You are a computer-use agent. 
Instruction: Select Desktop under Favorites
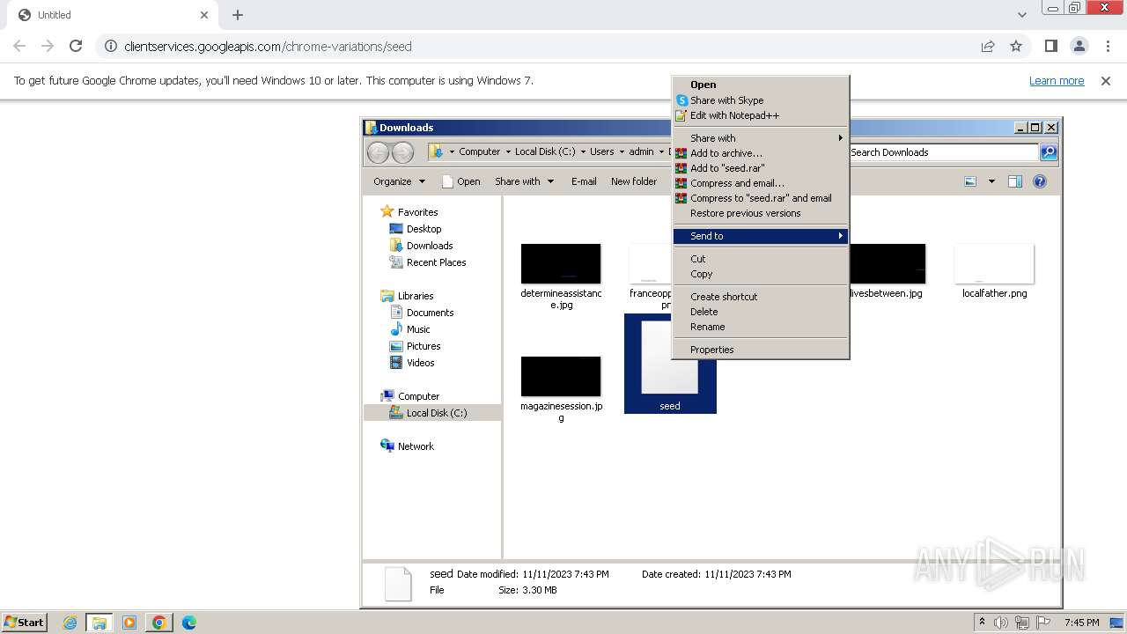click(x=424, y=229)
